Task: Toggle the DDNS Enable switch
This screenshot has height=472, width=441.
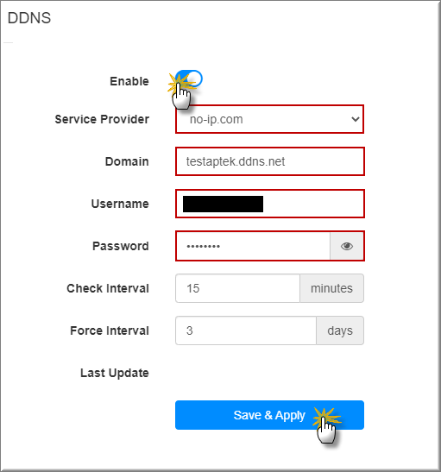Action: 189,79
